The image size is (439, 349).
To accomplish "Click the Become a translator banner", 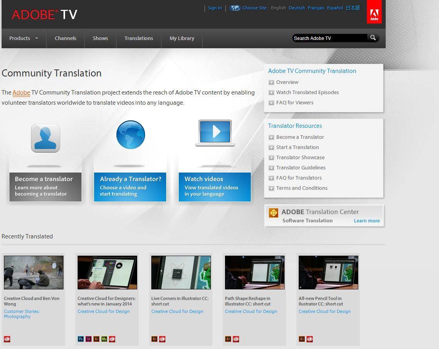I will pos(45,187).
